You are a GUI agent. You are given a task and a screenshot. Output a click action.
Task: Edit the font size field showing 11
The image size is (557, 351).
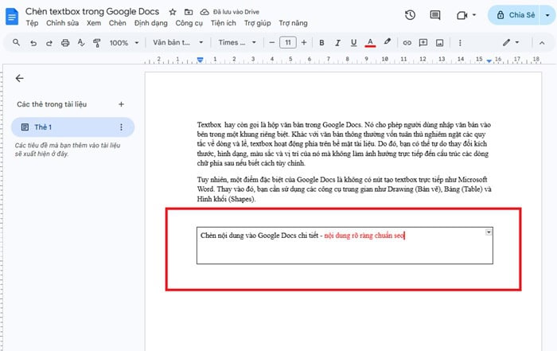click(x=288, y=43)
